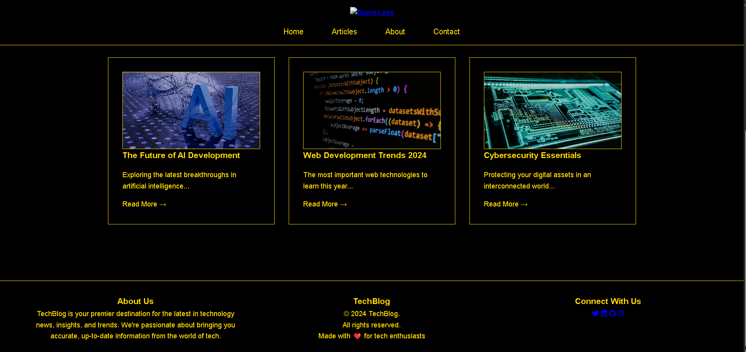
Task: Select the 'Cybersecurity Essentials' heading
Action: coord(532,155)
